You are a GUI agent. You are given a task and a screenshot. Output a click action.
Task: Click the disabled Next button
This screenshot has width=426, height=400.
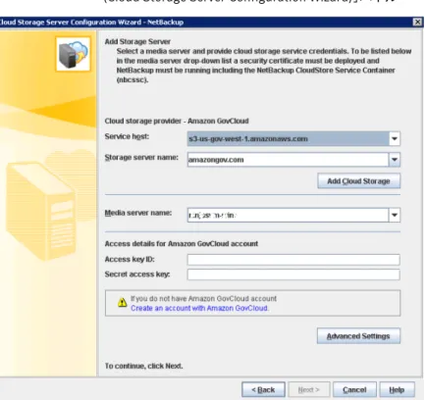pos(309,390)
